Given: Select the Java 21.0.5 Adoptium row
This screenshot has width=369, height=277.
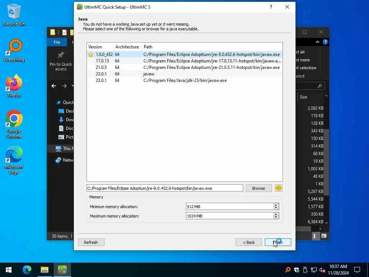Looking at the screenshot, I should tap(184, 67).
